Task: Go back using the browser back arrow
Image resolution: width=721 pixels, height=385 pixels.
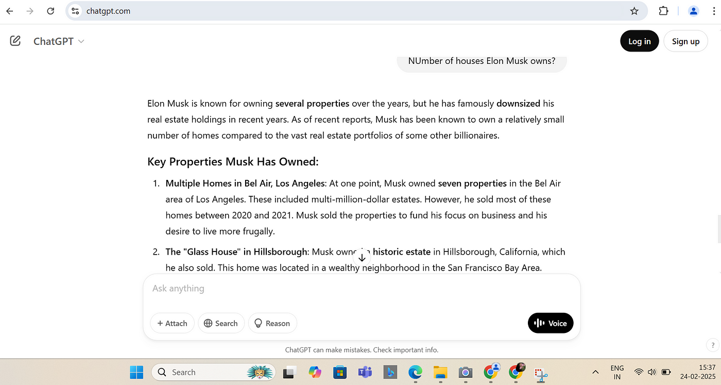Action: pyautogui.click(x=10, y=11)
